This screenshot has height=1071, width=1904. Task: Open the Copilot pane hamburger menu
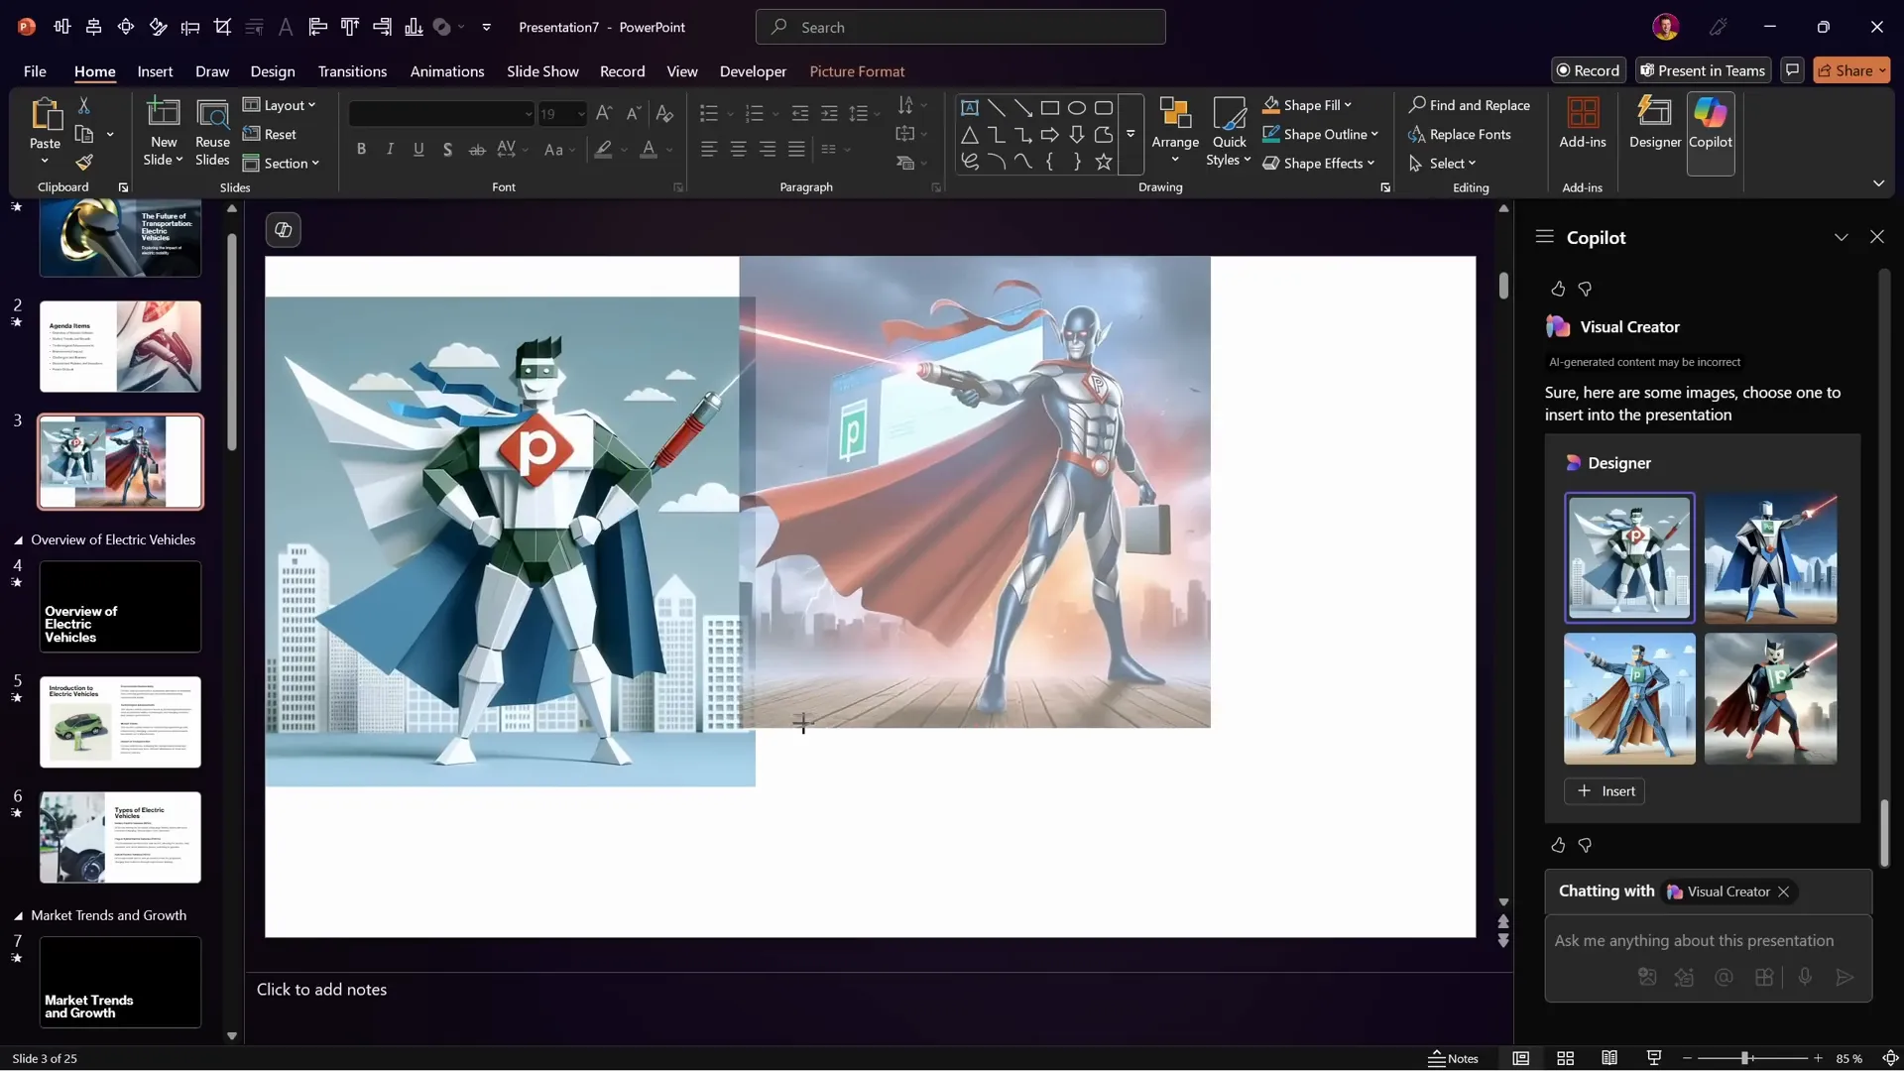pyautogui.click(x=1544, y=236)
